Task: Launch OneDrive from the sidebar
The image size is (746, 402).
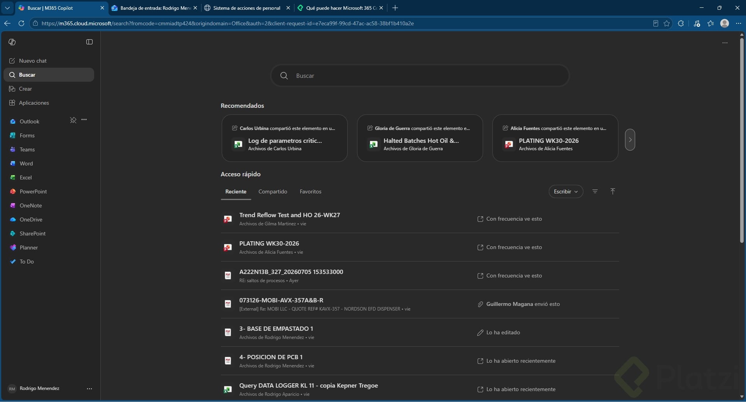Action: point(49,219)
